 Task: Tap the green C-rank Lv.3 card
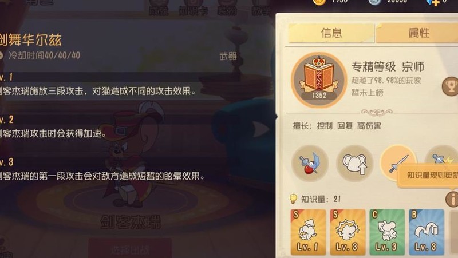click(387, 232)
